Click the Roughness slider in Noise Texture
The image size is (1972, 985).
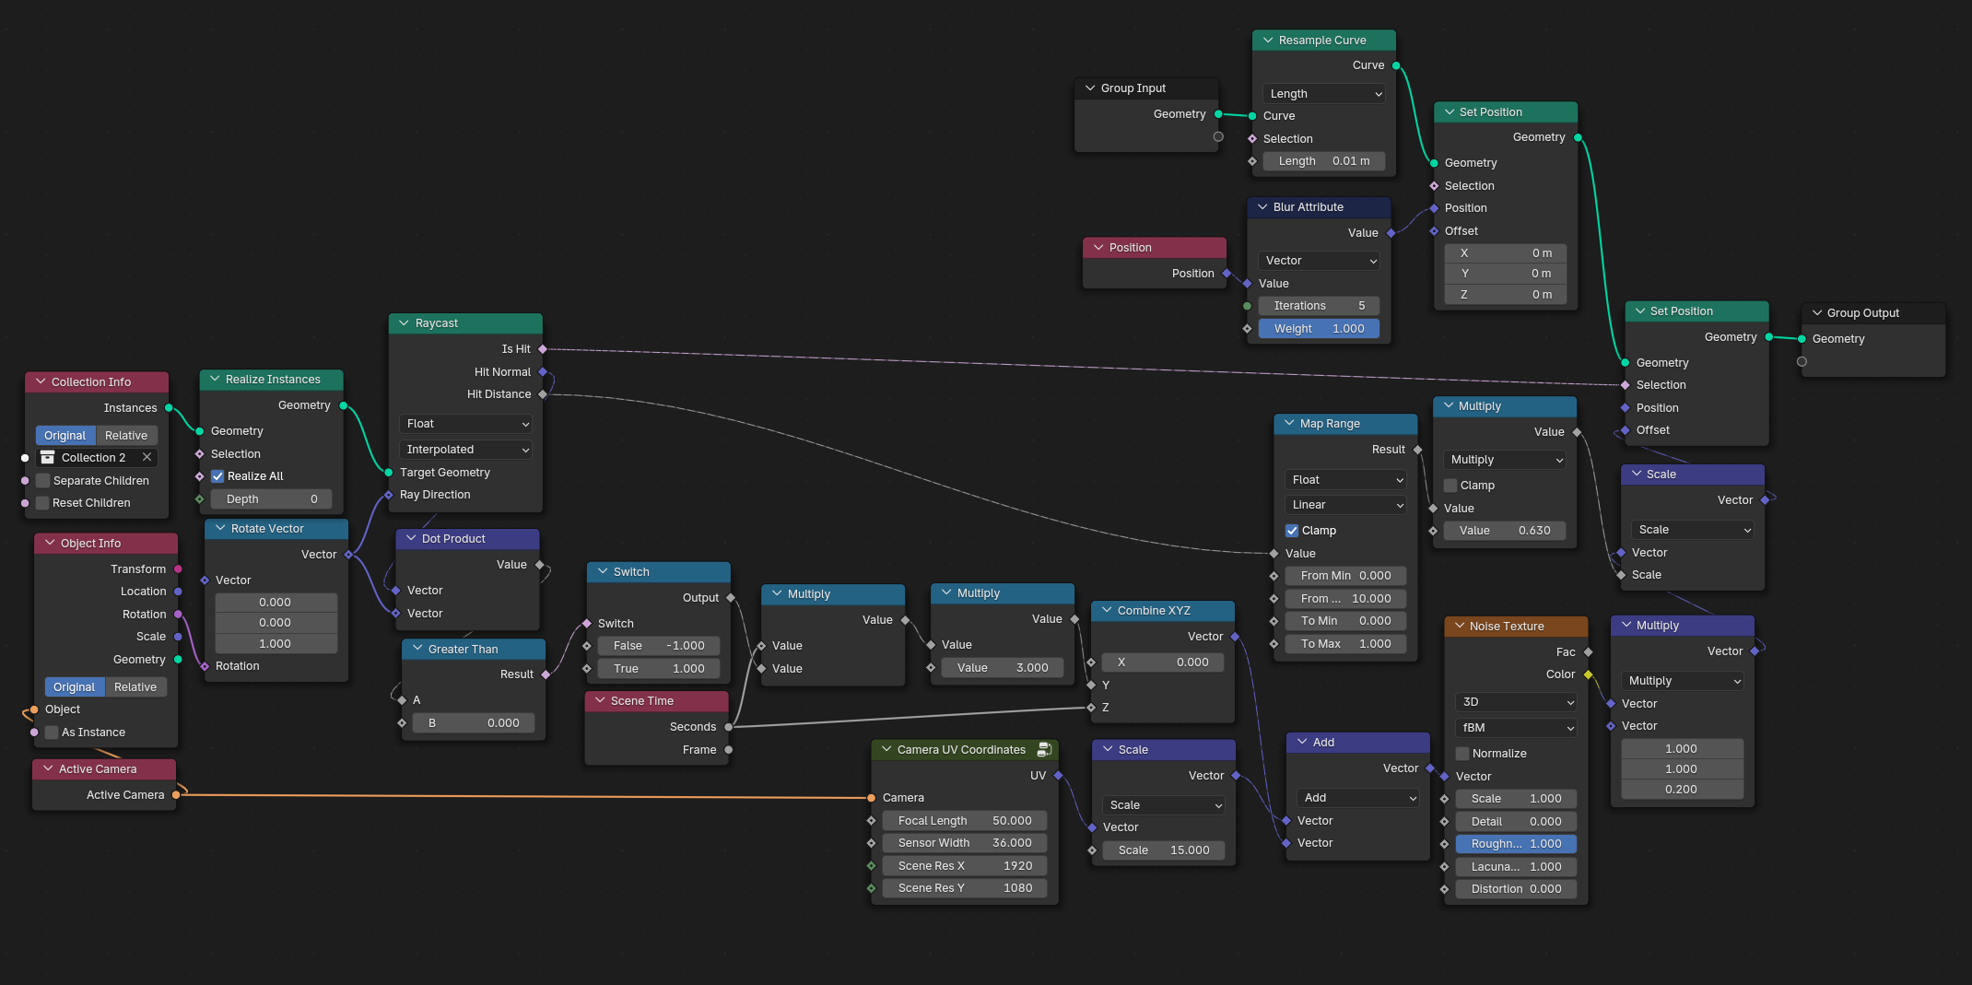(x=1516, y=844)
